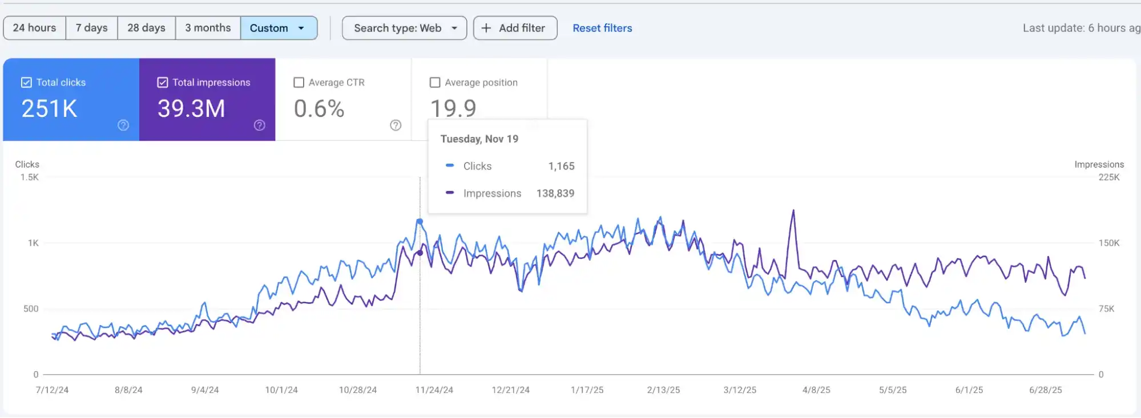Screen dimensions: 1141x418
Task: Click the Impressions data point on Nov 19
Action: 420,253
